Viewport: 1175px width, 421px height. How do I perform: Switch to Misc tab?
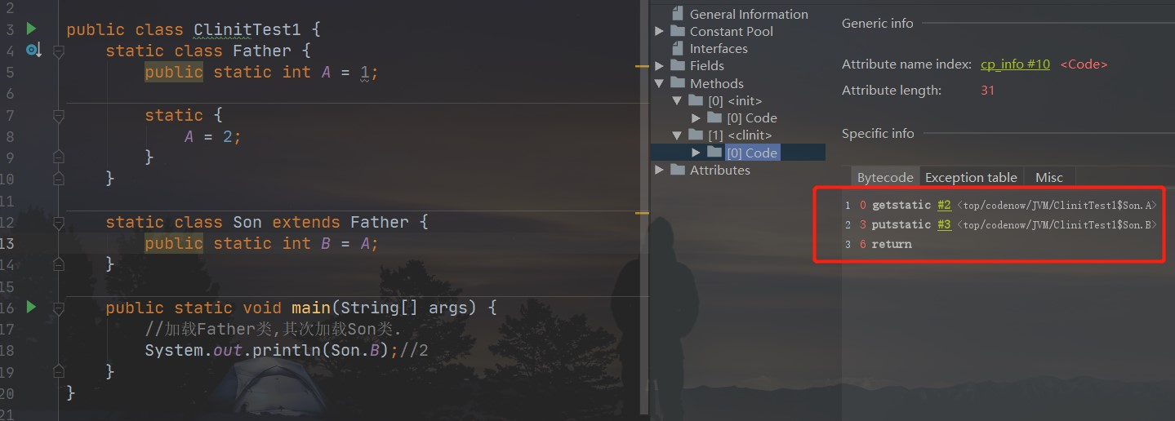click(1049, 177)
